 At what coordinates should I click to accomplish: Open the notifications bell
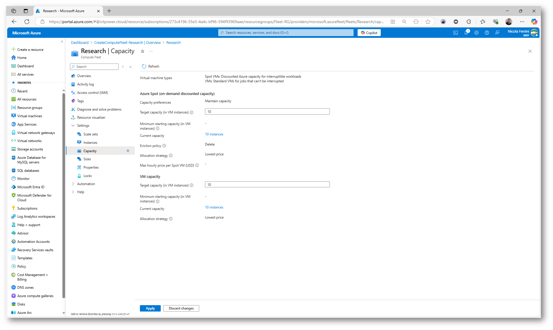pos(466,33)
